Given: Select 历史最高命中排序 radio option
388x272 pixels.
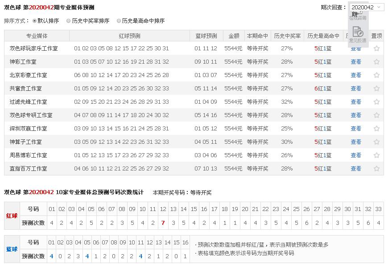Looking at the screenshot, I should coord(119,21).
